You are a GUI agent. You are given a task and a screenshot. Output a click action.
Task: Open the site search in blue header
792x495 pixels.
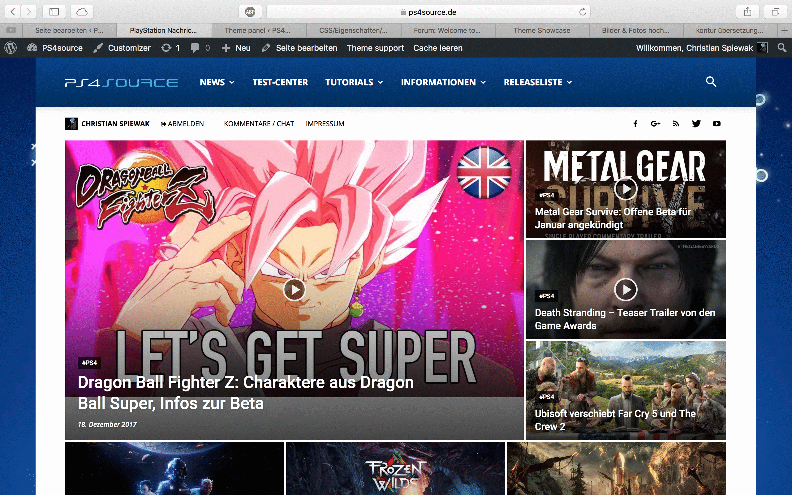point(711,81)
